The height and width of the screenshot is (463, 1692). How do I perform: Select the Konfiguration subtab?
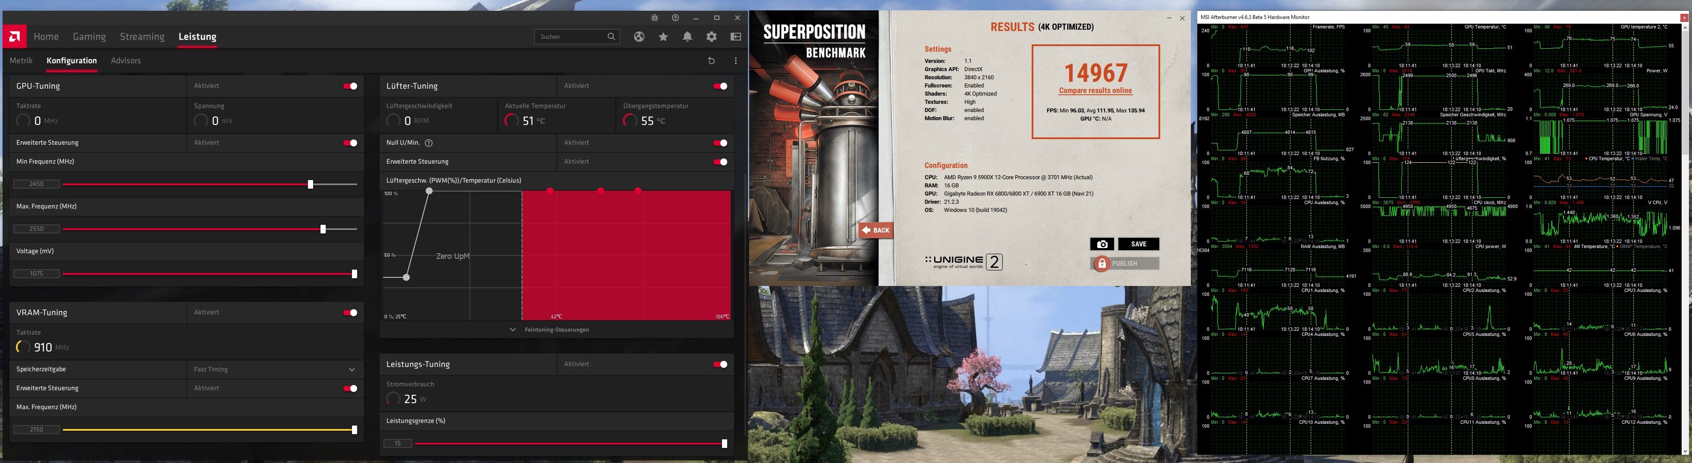[72, 60]
